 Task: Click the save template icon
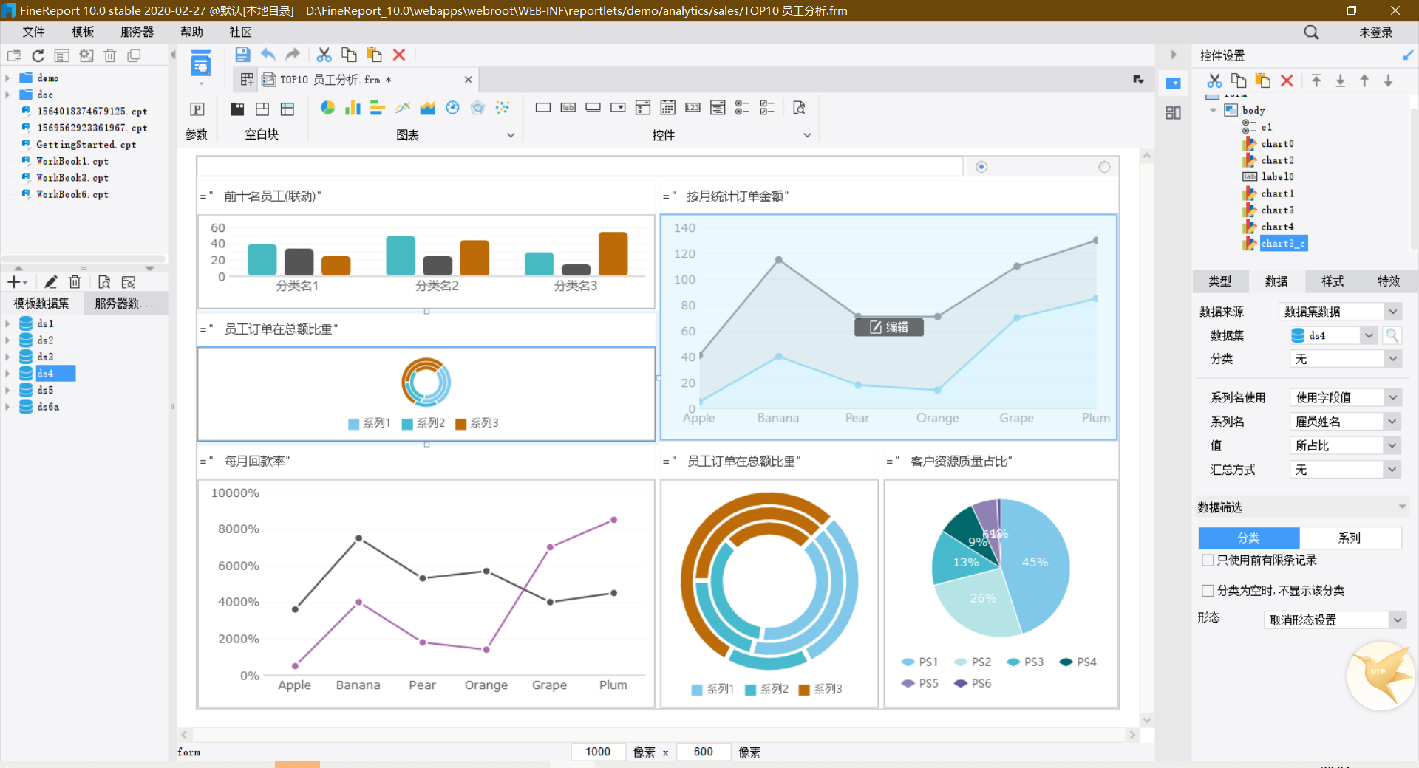242,55
